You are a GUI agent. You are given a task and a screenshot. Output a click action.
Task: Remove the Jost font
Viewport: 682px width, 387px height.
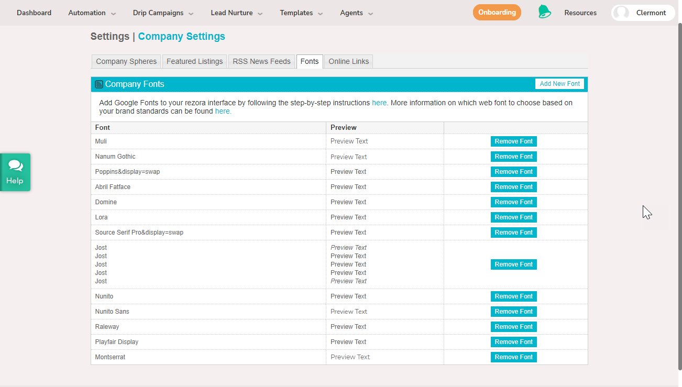(x=514, y=264)
